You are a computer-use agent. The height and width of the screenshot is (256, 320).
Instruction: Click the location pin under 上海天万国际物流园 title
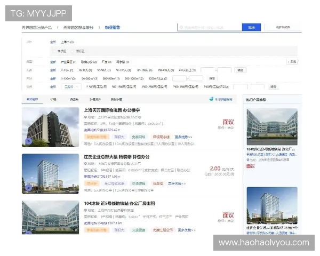pyautogui.click(x=85, y=117)
